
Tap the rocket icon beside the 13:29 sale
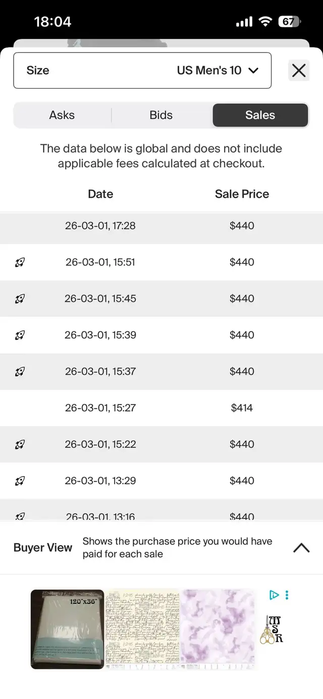click(20, 481)
